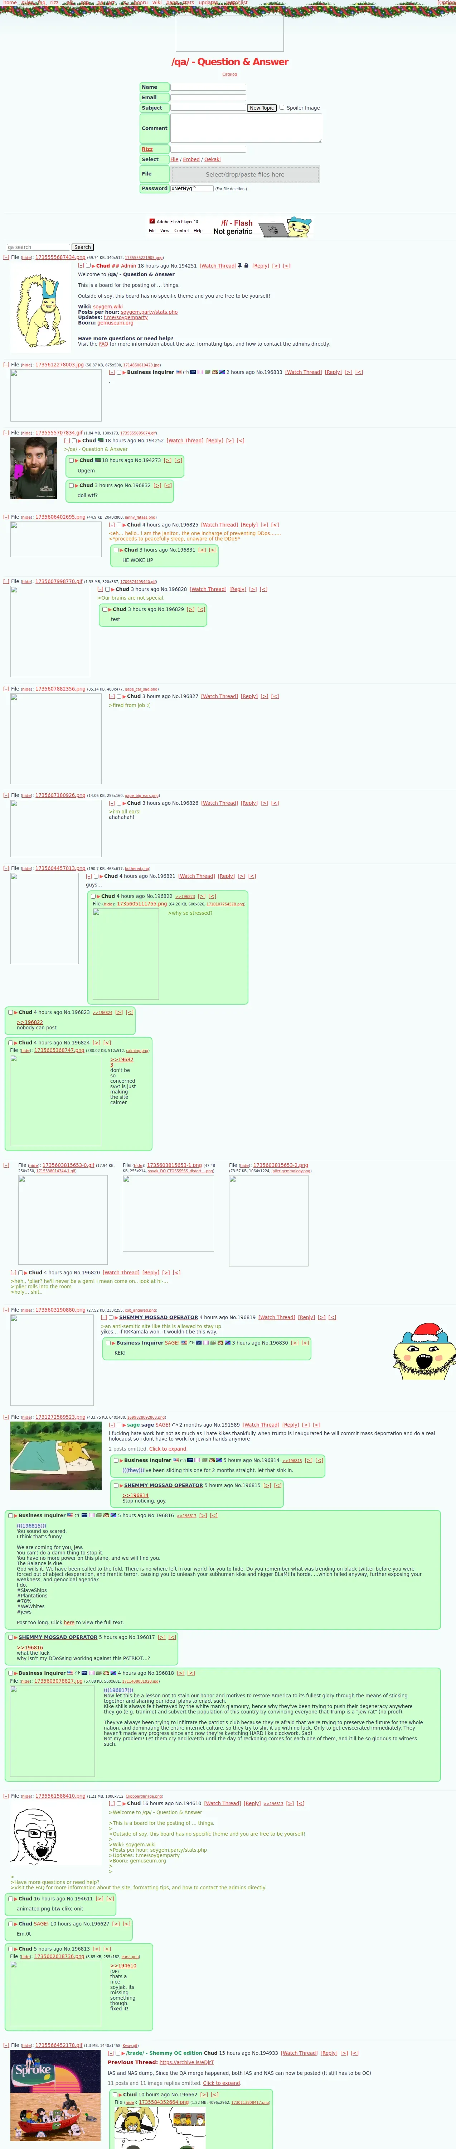Open the post menu arrow on post No.196825
456x2149 pixels.
coord(124,525)
